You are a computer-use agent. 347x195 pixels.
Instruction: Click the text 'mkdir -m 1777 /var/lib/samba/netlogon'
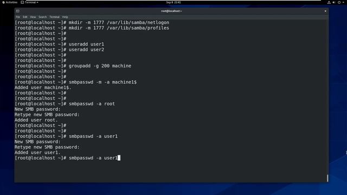[119, 23]
